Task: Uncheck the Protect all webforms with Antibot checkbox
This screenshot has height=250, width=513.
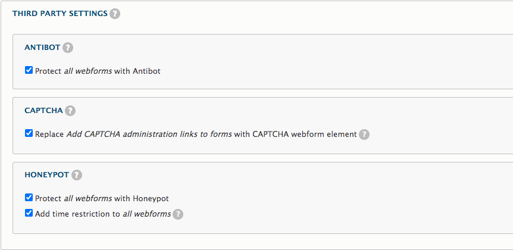Action: tap(29, 70)
